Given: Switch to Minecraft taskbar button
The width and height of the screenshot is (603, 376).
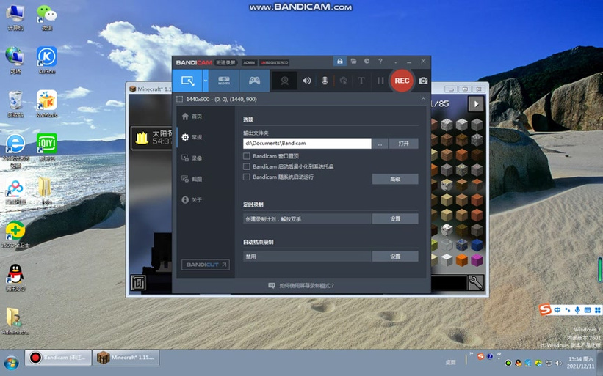Looking at the screenshot, I should pyautogui.click(x=126, y=358).
